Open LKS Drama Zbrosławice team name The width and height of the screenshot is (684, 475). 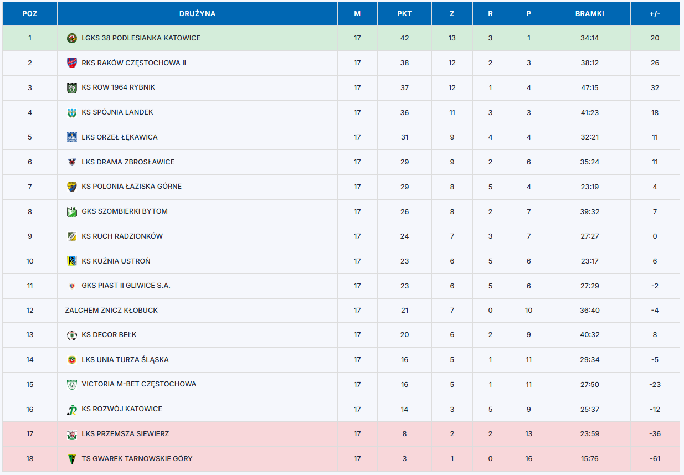[128, 162]
